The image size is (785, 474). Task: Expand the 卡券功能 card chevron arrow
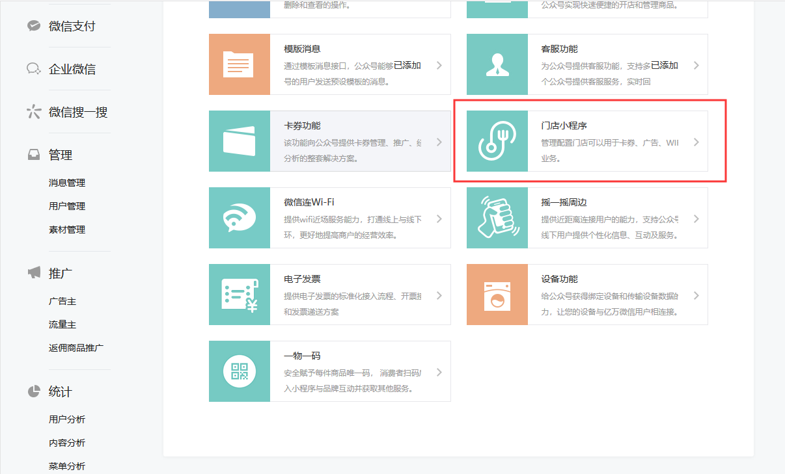[x=439, y=142]
